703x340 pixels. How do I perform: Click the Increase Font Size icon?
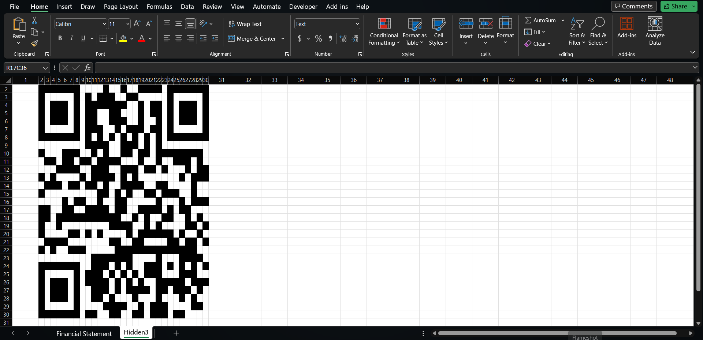point(137,24)
